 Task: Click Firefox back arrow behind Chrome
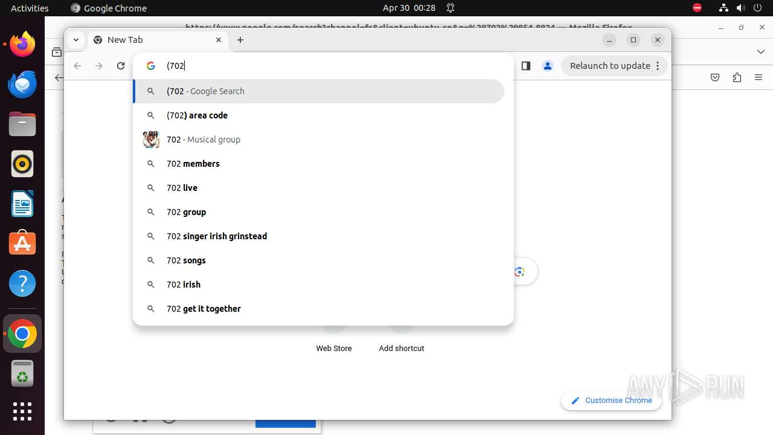[59, 77]
